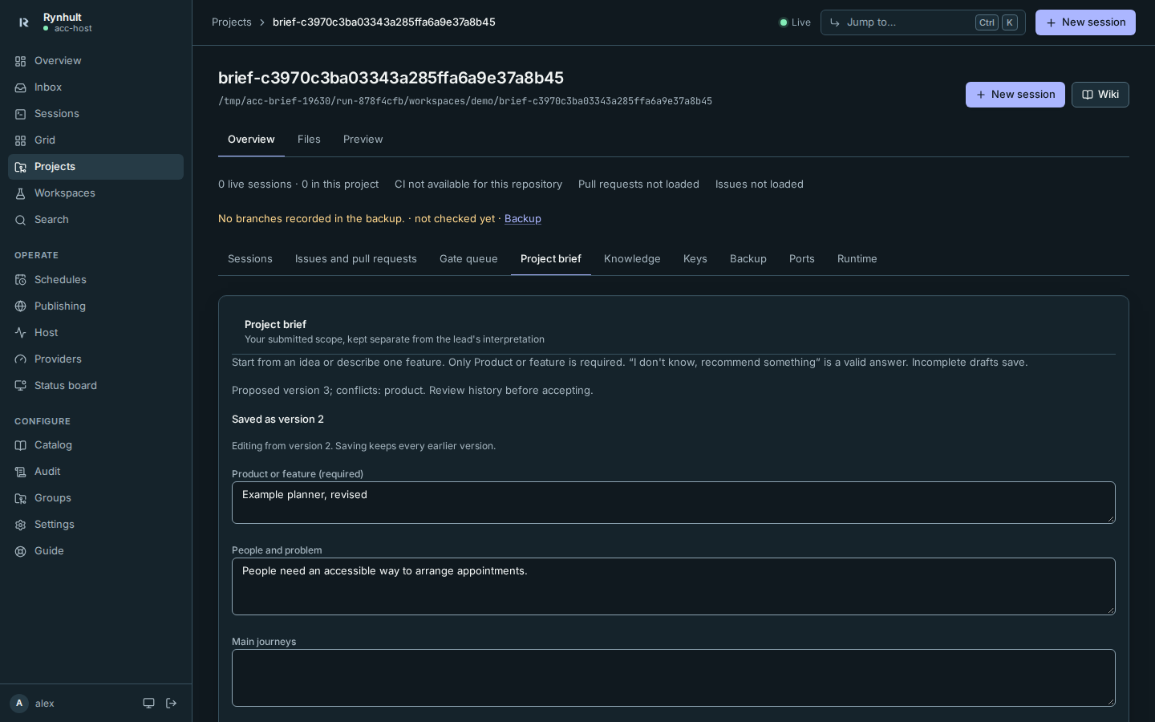Click the empty Main journeys text area
The image size is (1155, 722).
pos(674,678)
